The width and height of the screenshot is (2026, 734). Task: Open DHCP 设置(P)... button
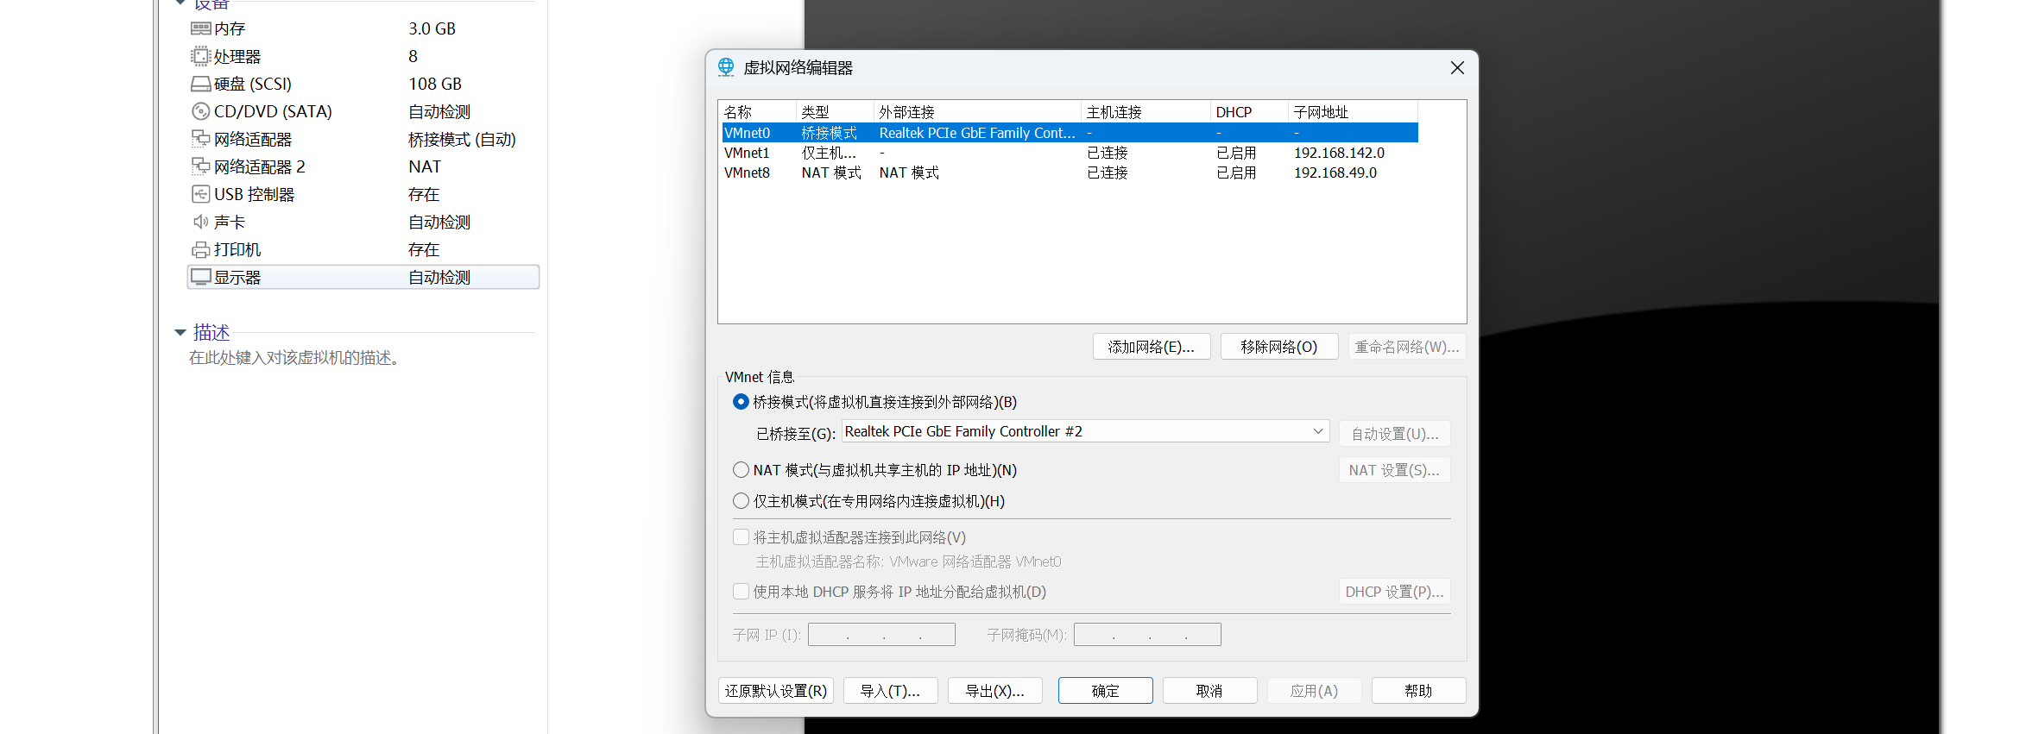tap(1395, 592)
